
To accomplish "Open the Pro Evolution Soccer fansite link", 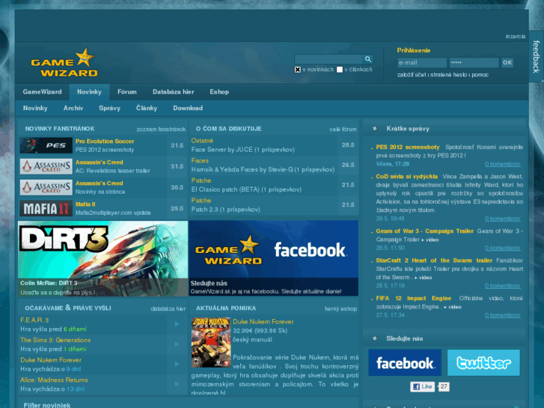I will pyautogui.click(x=105, y=141).
